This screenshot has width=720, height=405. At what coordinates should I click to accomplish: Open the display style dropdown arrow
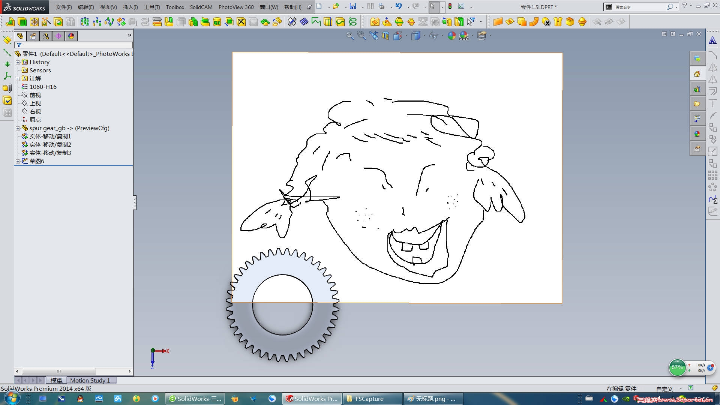(424, 36)
